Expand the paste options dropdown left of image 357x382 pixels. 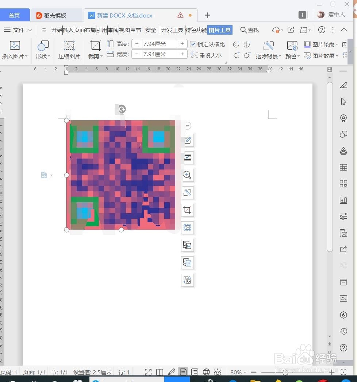[51, 175]
